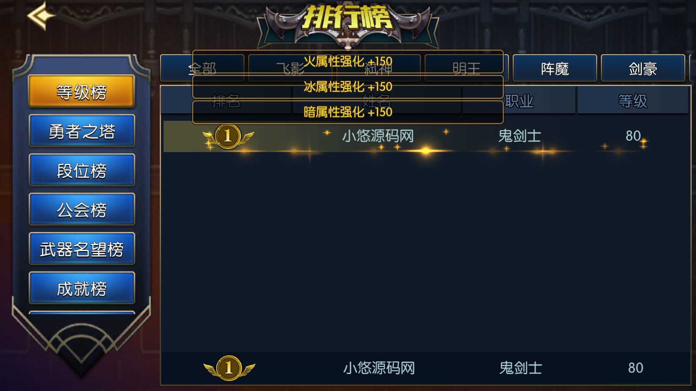Open the 勇者之塔 ranking

(82, 131)
